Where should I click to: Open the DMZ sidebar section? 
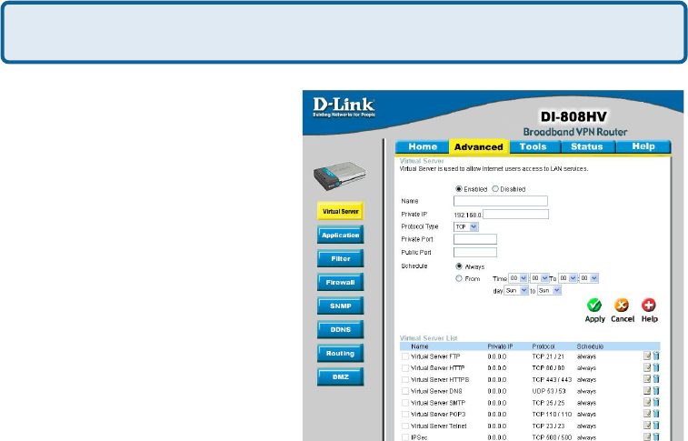point(340,377)
